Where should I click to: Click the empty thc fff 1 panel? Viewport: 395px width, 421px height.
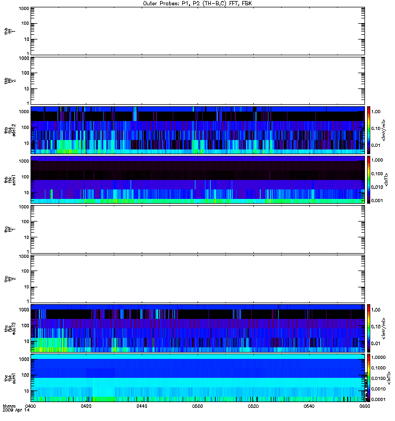tap(197, 229)
